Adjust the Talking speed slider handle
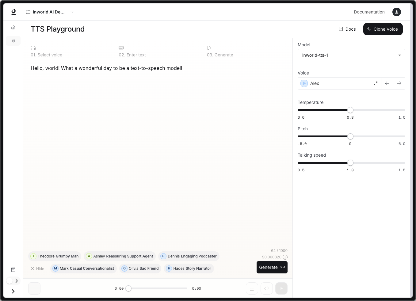 350,163
